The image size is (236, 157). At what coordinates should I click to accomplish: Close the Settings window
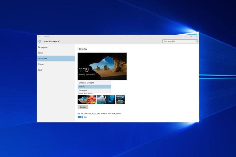point(196,36)
